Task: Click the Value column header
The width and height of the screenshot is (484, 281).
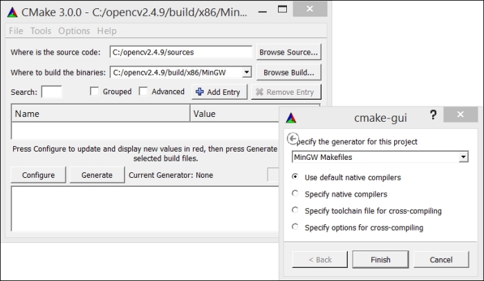Action: [x=234, y=114]
